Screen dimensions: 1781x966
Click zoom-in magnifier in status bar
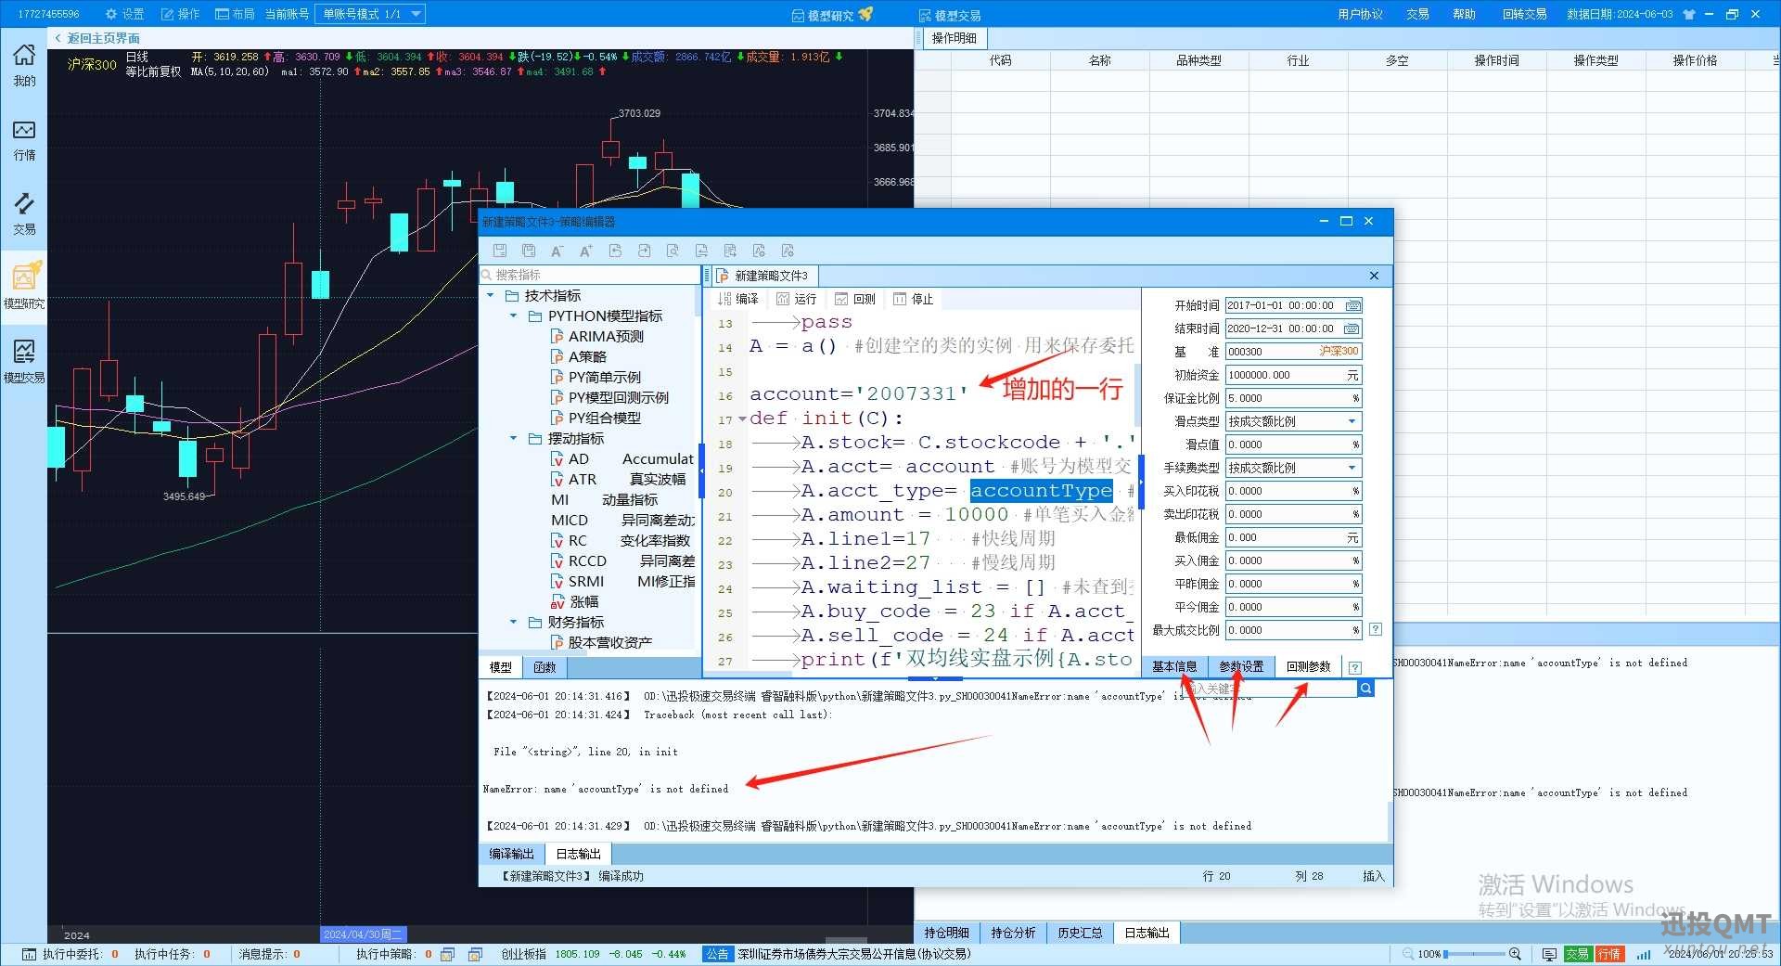1515,954
